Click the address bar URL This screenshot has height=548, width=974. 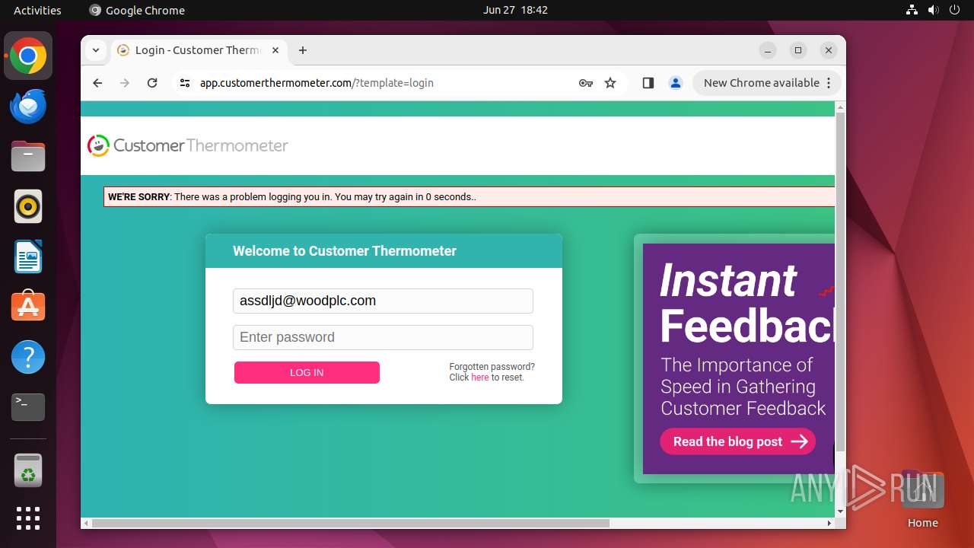(317, 83)
